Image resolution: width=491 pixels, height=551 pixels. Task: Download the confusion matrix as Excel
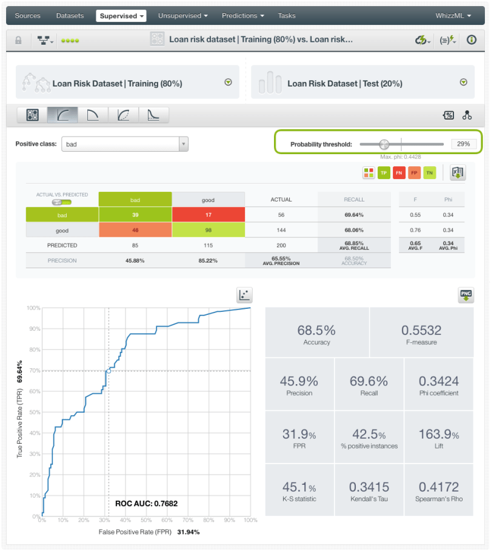click(458, 173)
